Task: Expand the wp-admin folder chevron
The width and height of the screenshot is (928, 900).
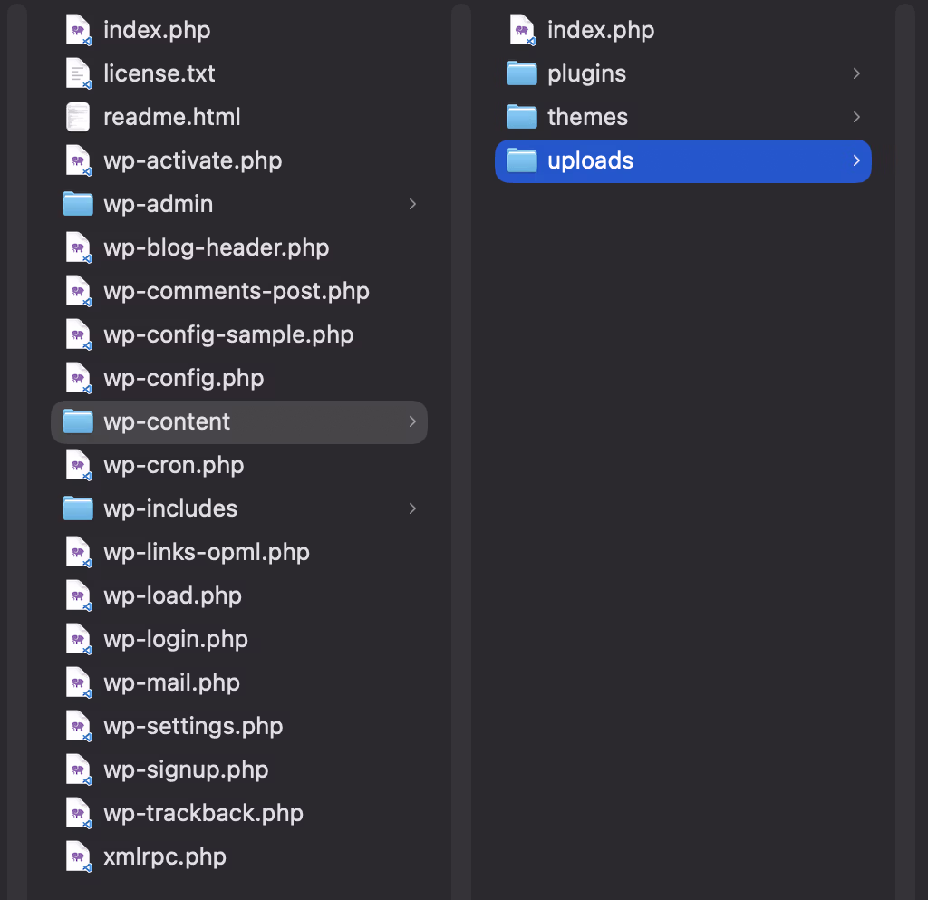Action: pos(412,204)
